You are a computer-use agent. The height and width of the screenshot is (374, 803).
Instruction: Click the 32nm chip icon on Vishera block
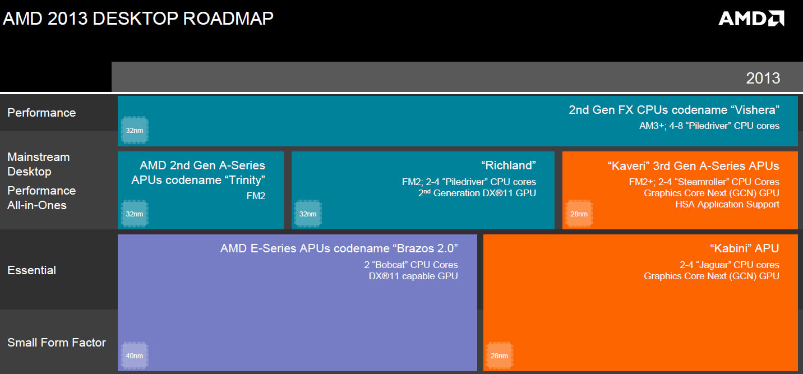tap(134, 130)
